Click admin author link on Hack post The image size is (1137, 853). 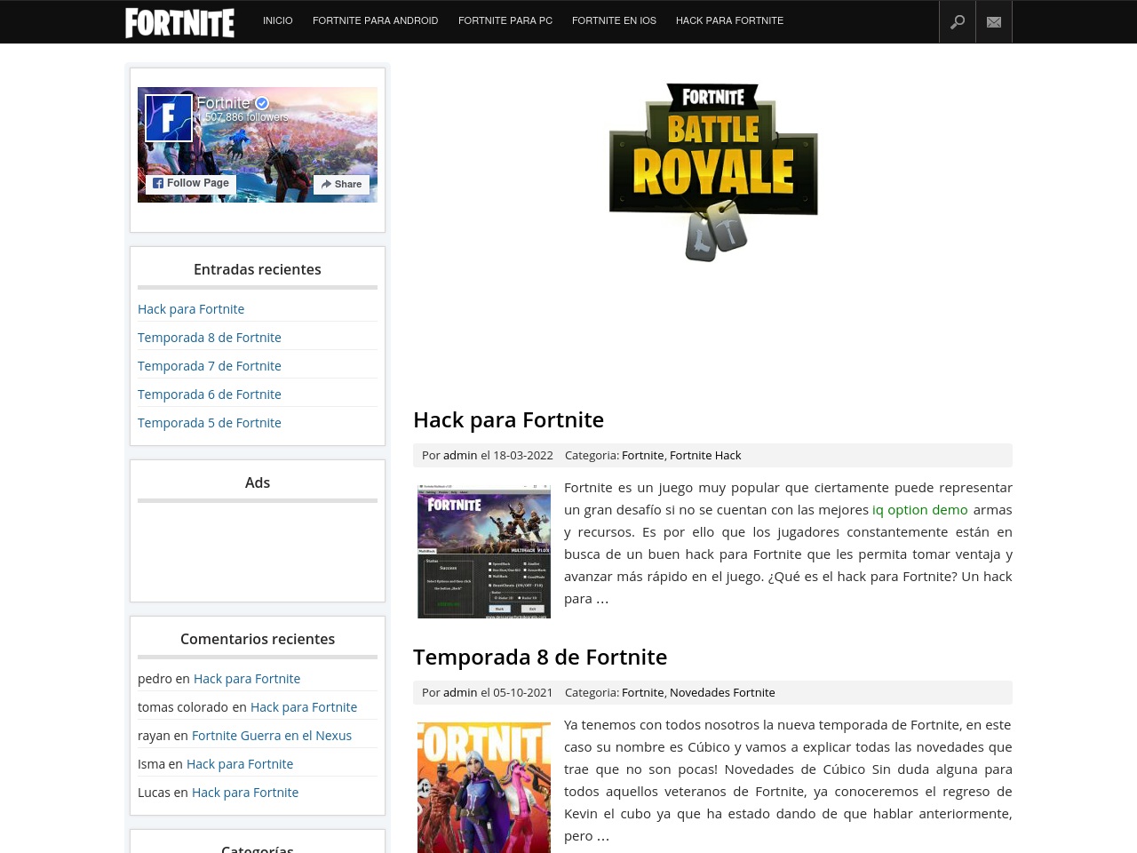click(x=460, y=455)
